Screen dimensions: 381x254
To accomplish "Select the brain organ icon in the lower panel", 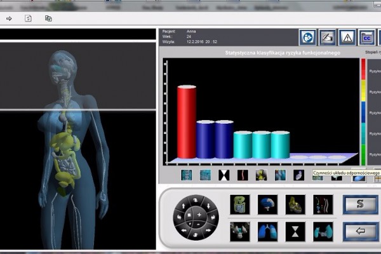I will point(267,204).
